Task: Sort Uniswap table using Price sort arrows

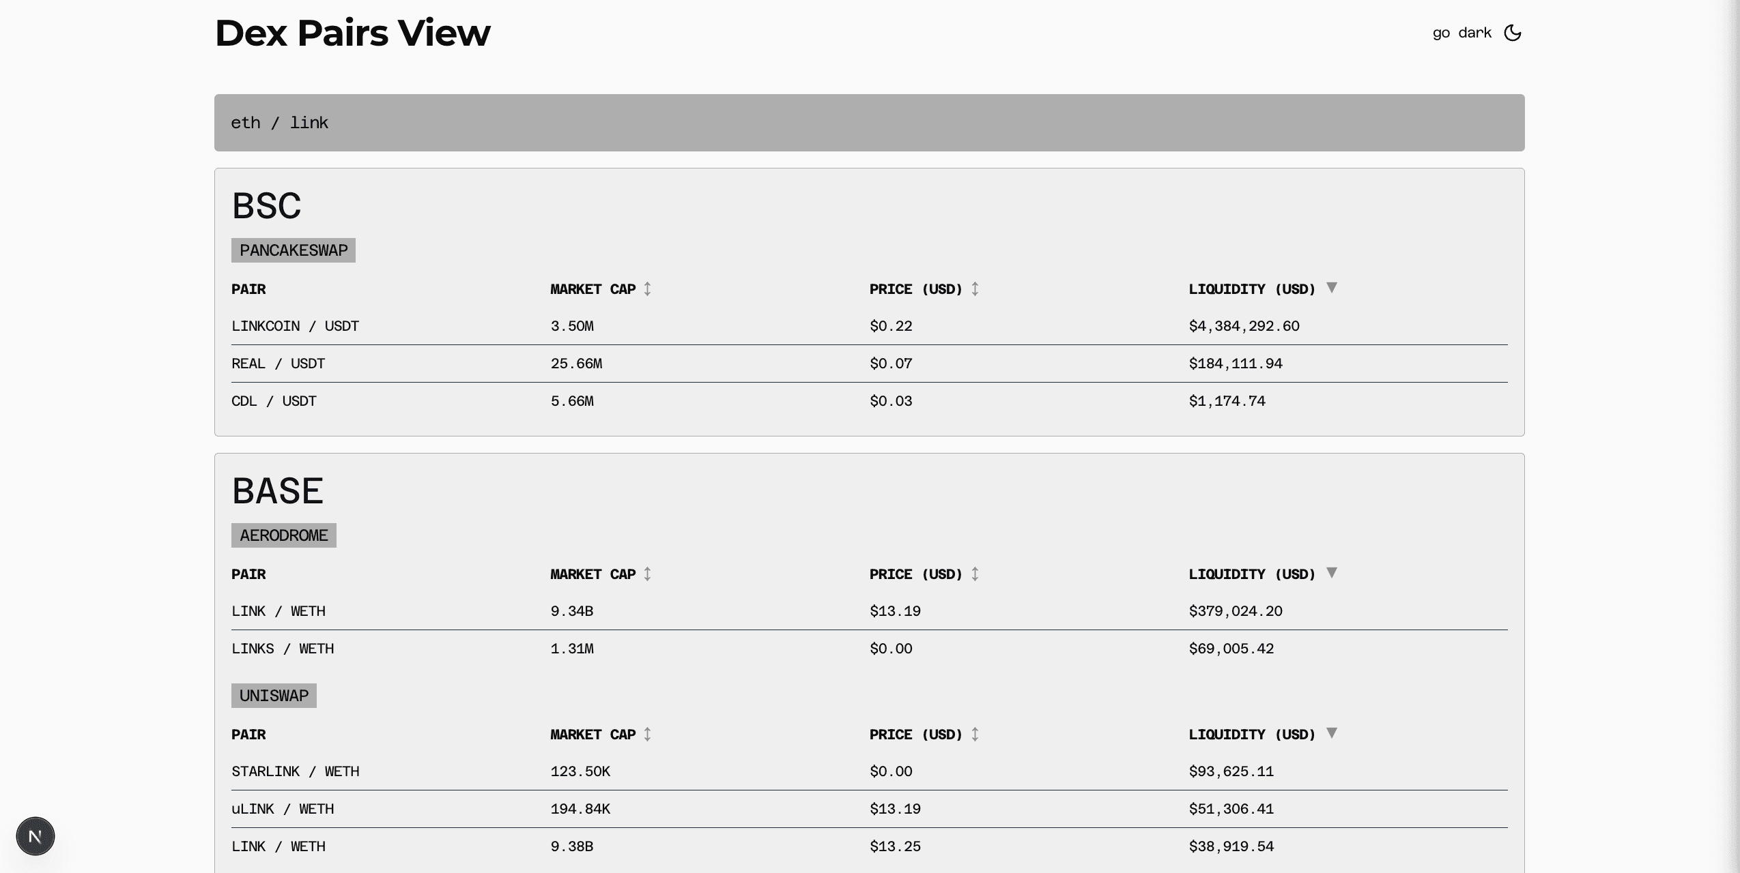Action: pyautogui.click(x=973, y=735)
